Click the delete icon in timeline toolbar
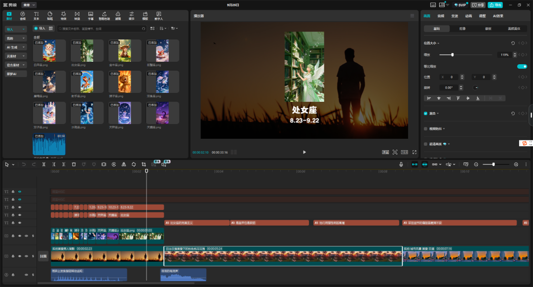This screenshot has height=287, width=533. [74, 164]
